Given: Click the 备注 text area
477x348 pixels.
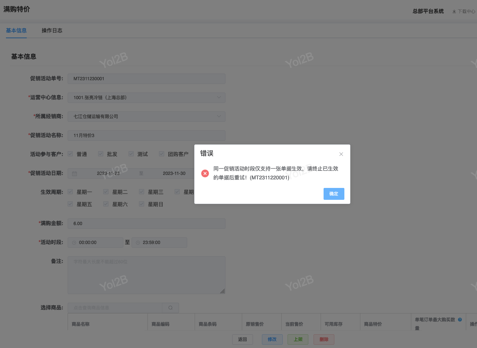Looking at the screenshot, I should point(146,275).
